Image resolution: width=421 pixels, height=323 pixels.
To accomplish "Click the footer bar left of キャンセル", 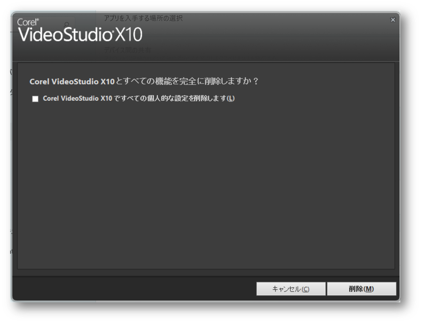I will coord(134,289).
